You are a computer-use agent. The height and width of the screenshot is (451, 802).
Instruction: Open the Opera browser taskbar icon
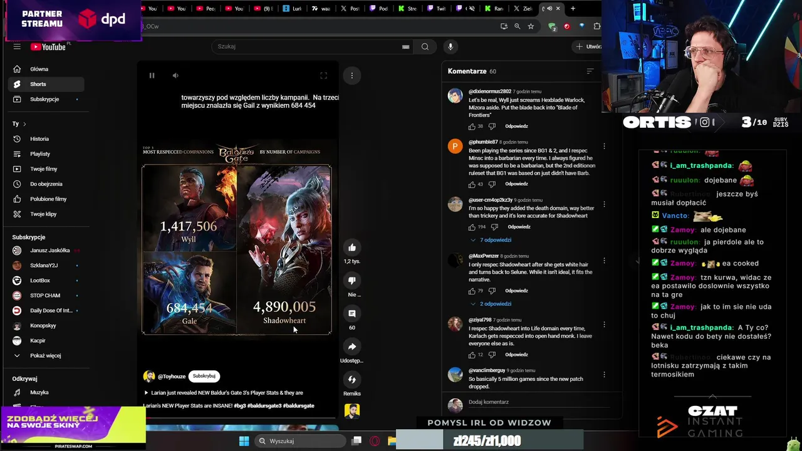pyautogui.click(x=375, y=441)
